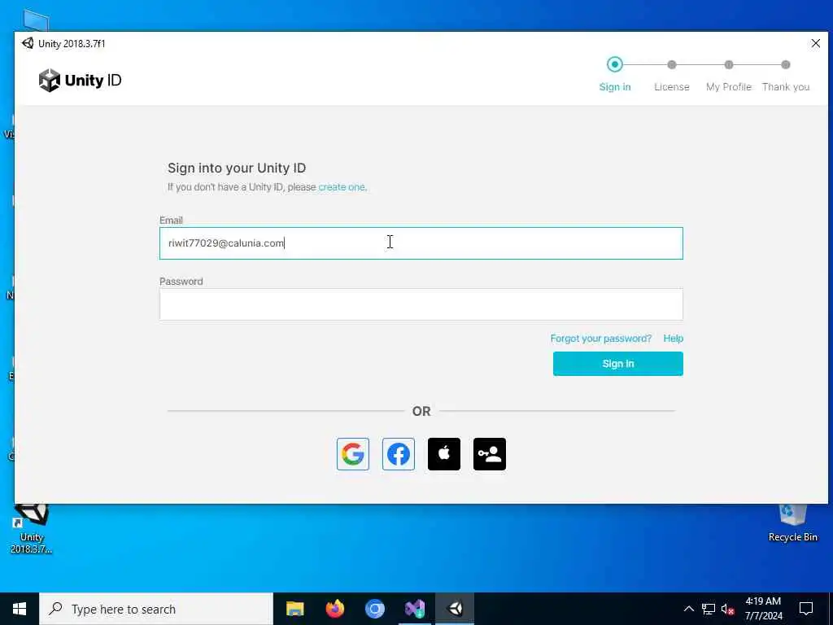Focus the Email input field
The width and height of the screenshot is (833, 625).
pos(421,243)
